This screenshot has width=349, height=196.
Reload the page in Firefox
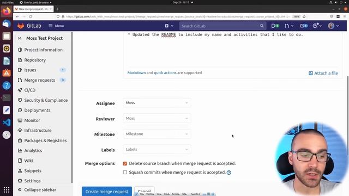pos(31,17)
